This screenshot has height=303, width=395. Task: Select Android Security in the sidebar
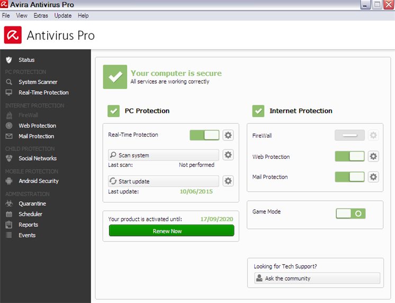point(38,181)
